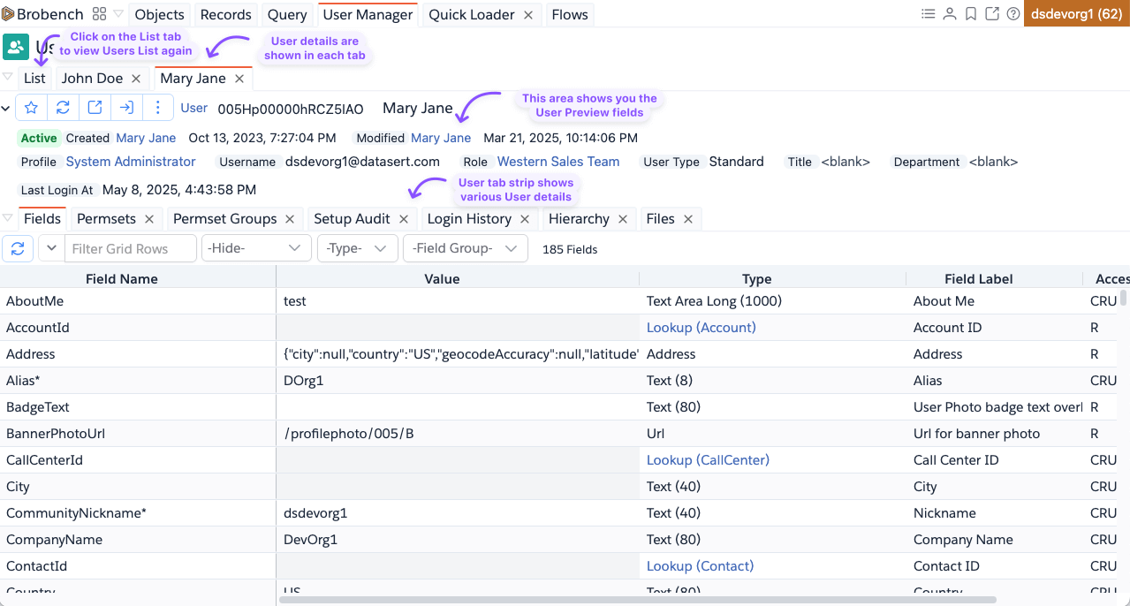Viewport: 1130px width, 606px height.
Task: Open the user tabs dropdown triangle beside List
Action: tap(8, 77)
